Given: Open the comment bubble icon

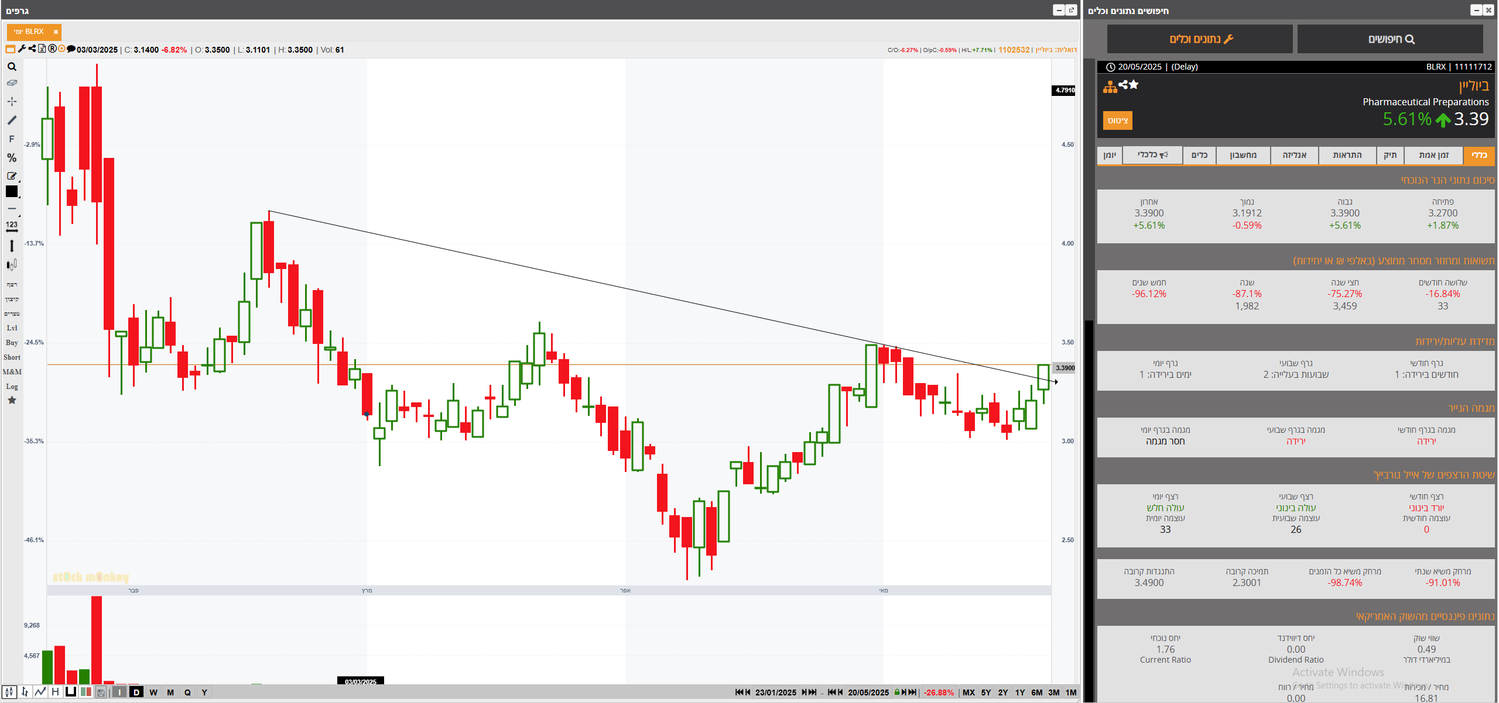Looking at the screenshot, I should click(71, 49).
